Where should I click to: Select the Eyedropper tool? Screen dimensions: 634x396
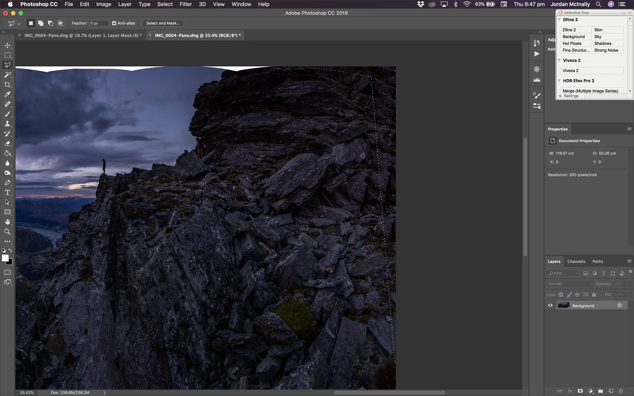coord(8,94)
